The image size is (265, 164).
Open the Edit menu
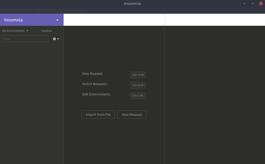28,11
